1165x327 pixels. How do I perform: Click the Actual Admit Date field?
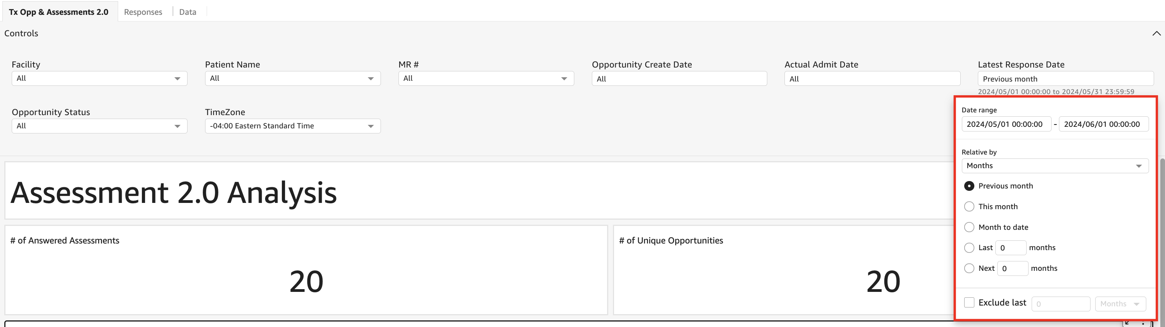pos(872,79)
